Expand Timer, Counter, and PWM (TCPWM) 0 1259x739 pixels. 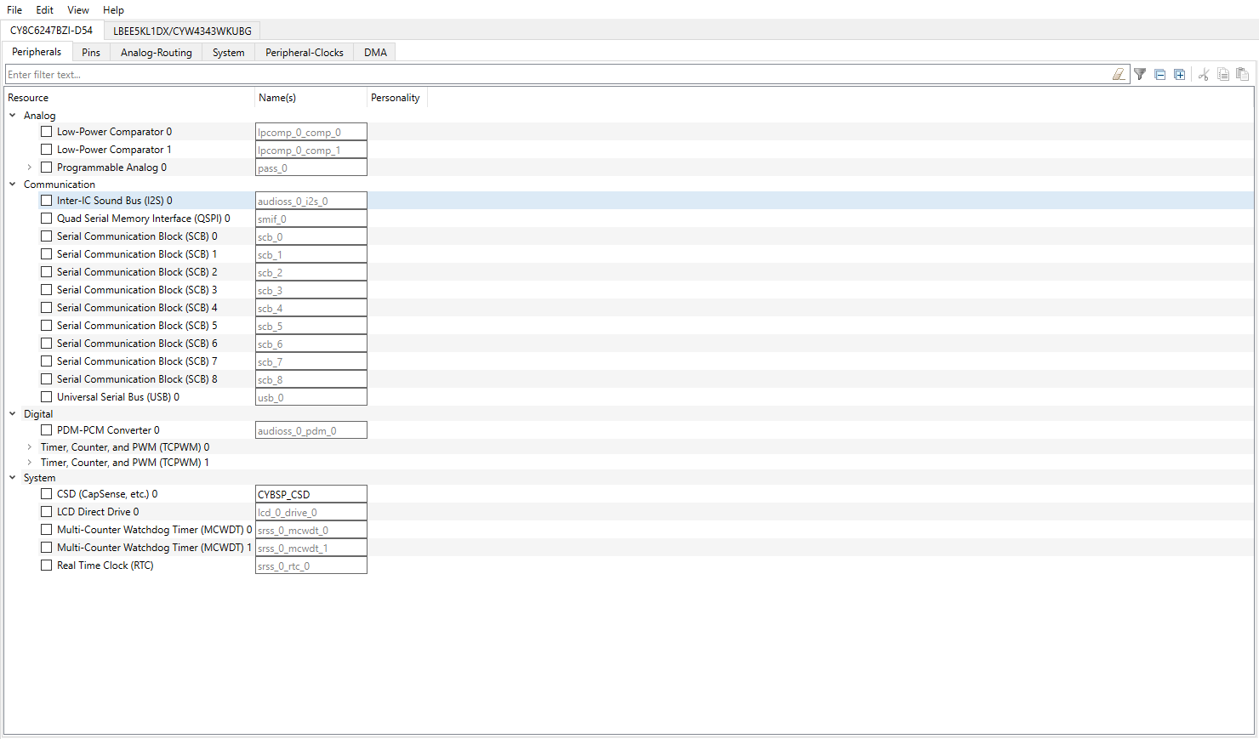point(30,447)
